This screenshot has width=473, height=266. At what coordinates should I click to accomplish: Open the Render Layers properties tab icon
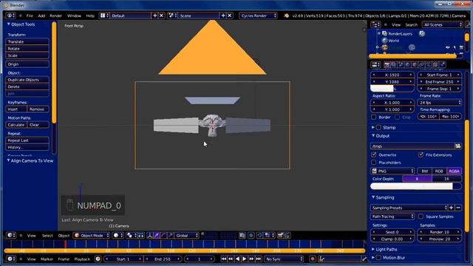(x=394, y=64)
